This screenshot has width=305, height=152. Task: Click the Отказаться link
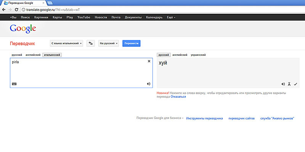178,97
